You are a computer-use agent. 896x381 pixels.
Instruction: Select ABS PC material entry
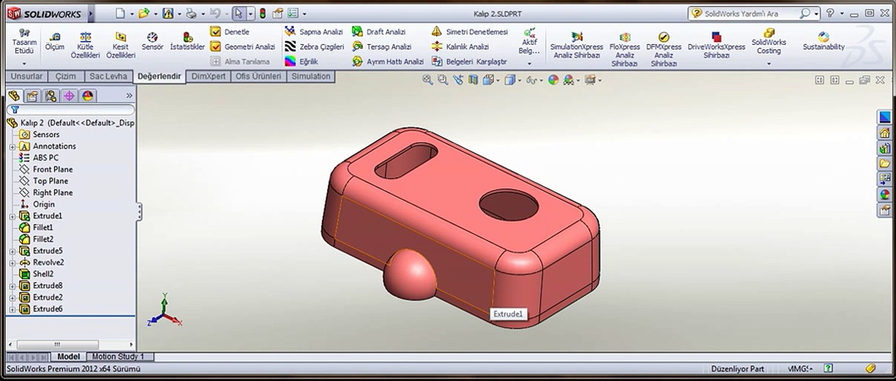click(x=46, y=158)
